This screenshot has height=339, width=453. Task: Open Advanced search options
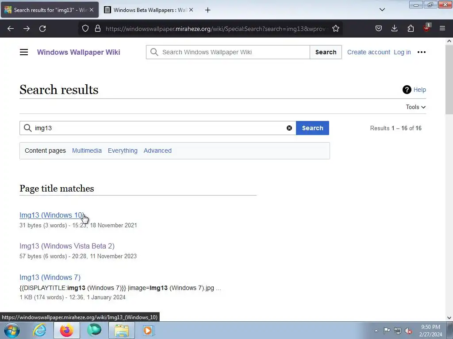click(x=157, y=151)
